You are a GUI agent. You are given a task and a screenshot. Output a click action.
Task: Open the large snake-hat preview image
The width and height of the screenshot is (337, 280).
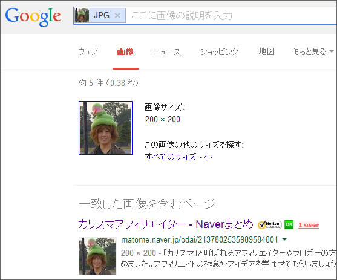tap(105, 128)
